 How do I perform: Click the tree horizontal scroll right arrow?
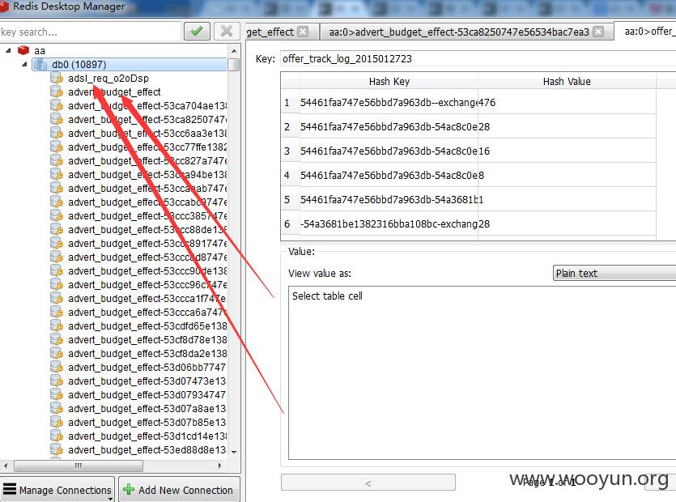tap(220, 466)
